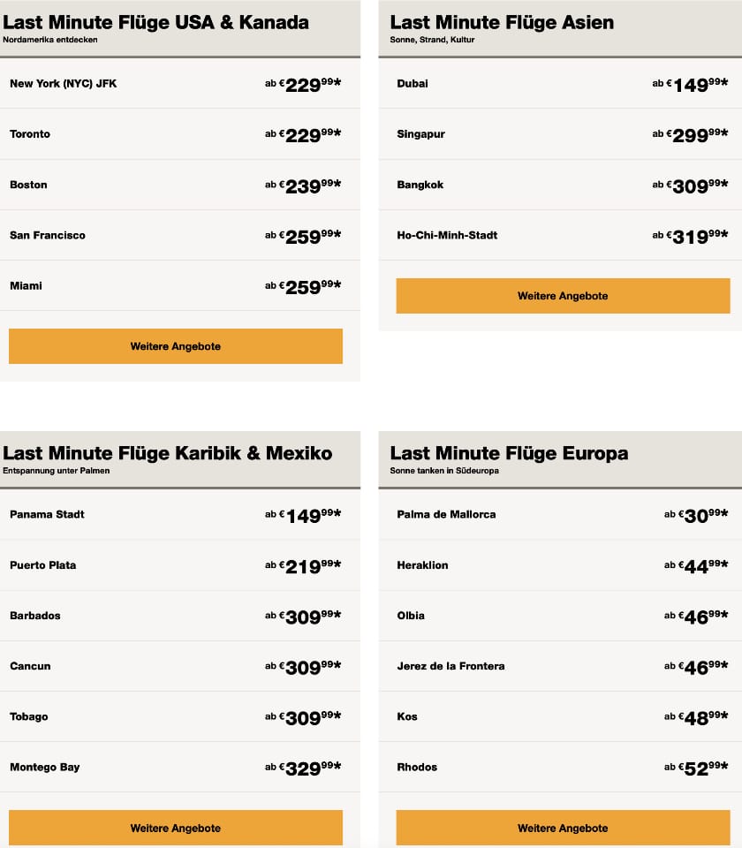The width and height of the screenshot is (742, 848).
Task: Click Weitere Angebote under Karibik & Mexiko
Action: pos(175,828)
